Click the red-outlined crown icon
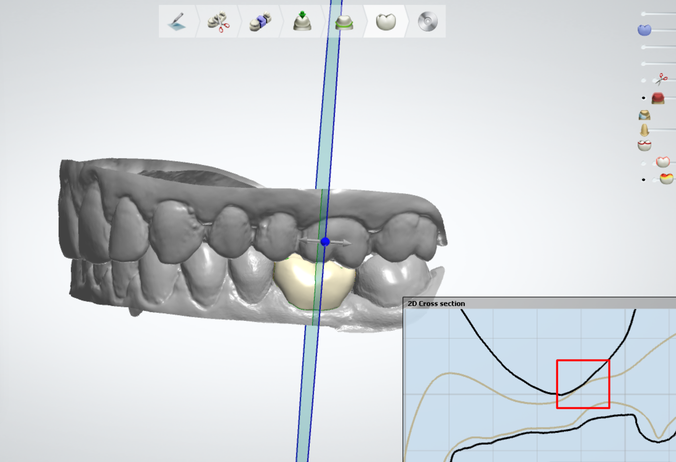 (x=663, y=162)
